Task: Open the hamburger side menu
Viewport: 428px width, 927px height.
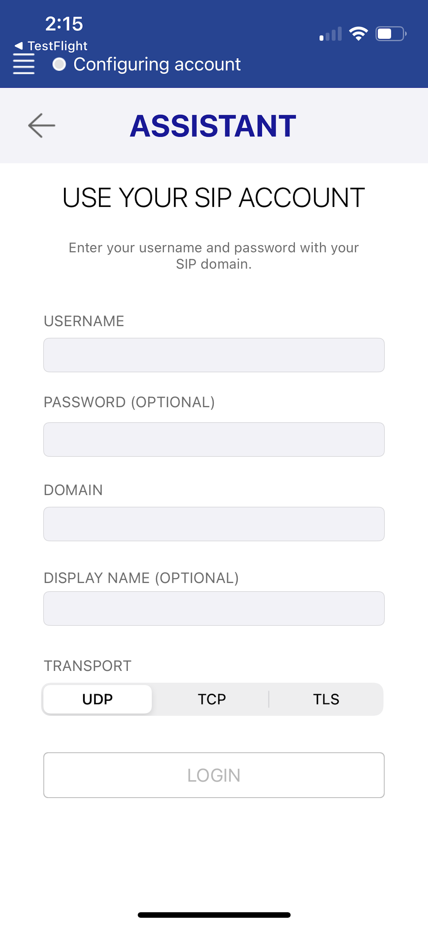Action: pos(24,64)
